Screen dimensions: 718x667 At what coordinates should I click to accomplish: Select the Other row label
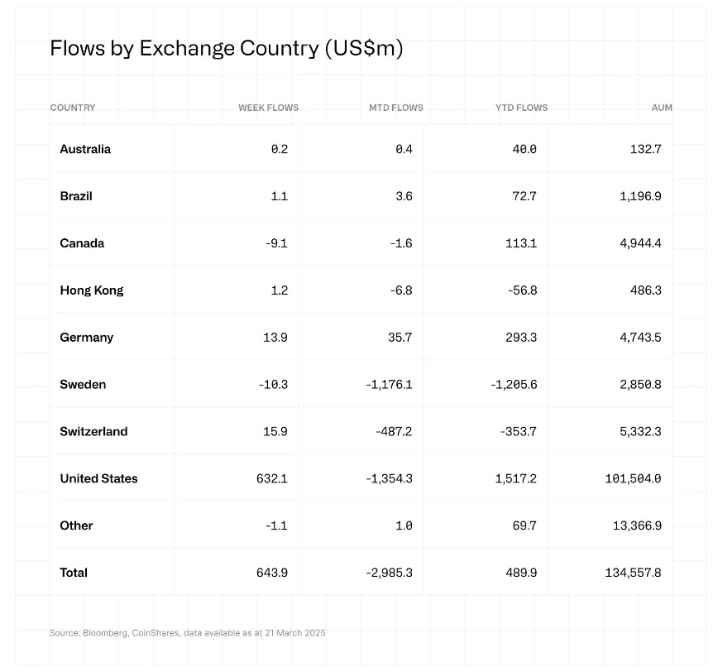tap(76, 525)
